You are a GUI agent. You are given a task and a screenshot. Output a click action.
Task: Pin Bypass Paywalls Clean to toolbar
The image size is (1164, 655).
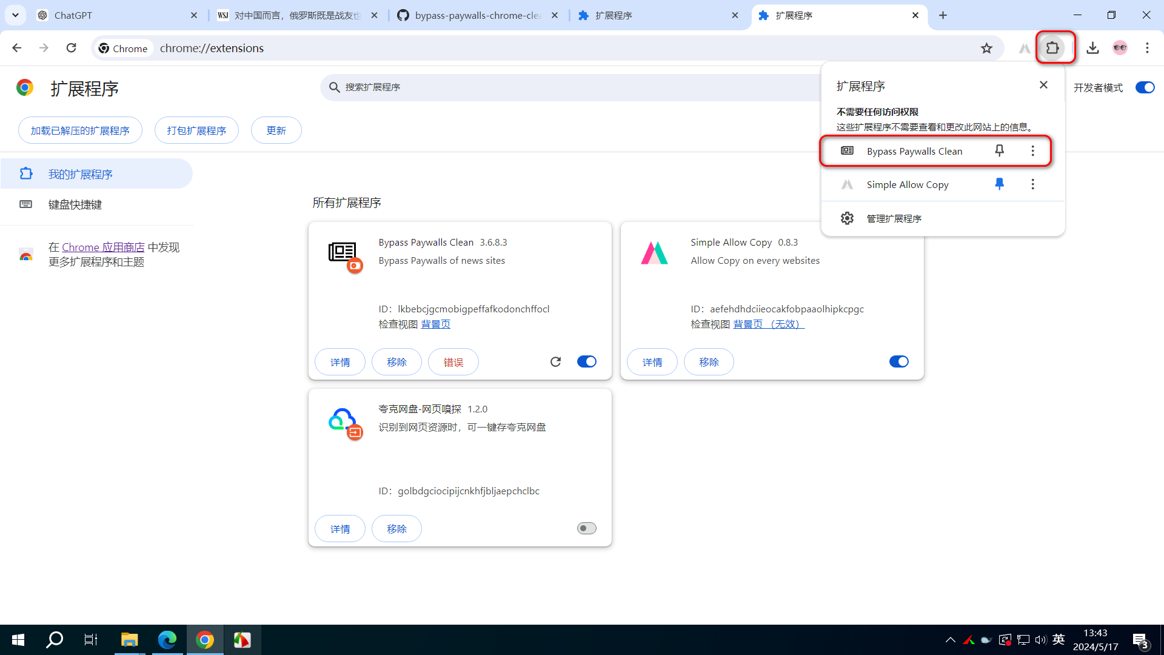pos(1000,150)
